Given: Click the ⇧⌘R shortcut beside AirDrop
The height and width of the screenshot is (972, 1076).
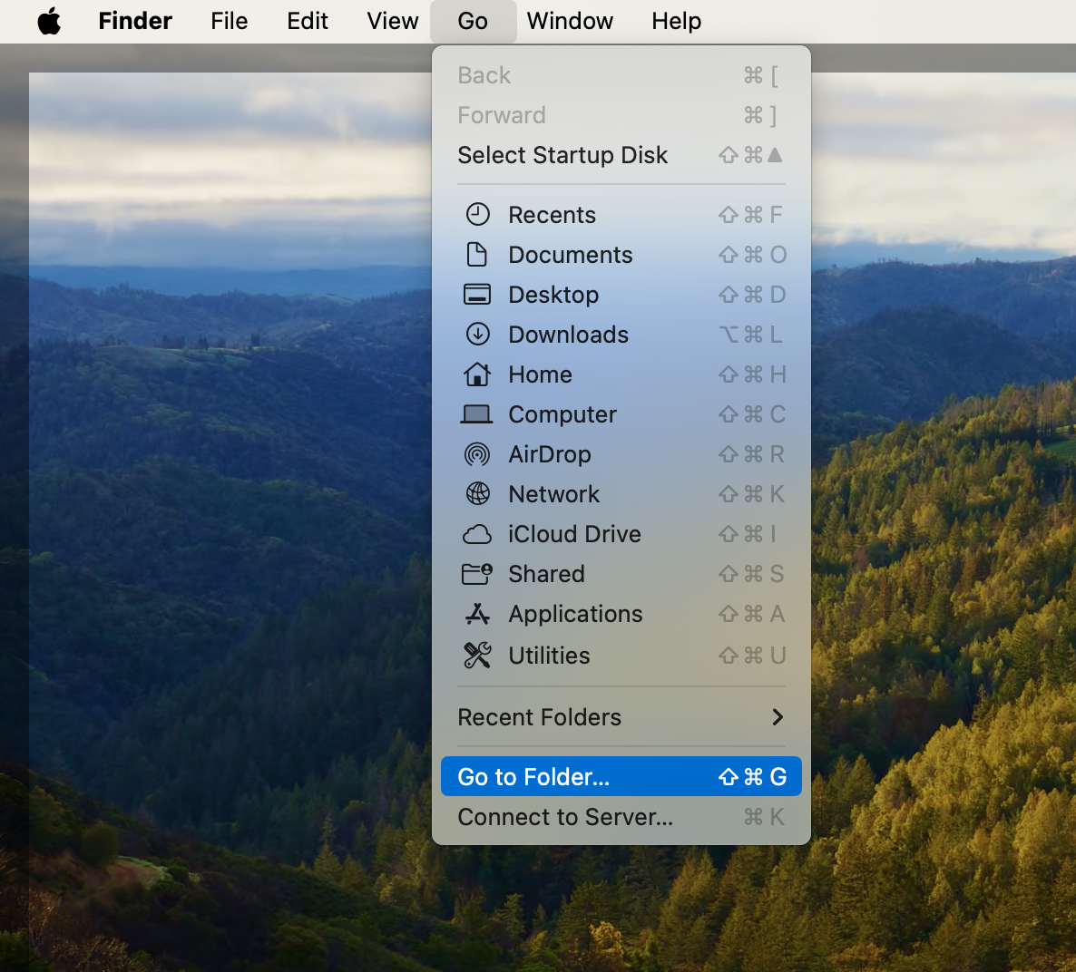Looking at the screenshot, I should point(751,454).
